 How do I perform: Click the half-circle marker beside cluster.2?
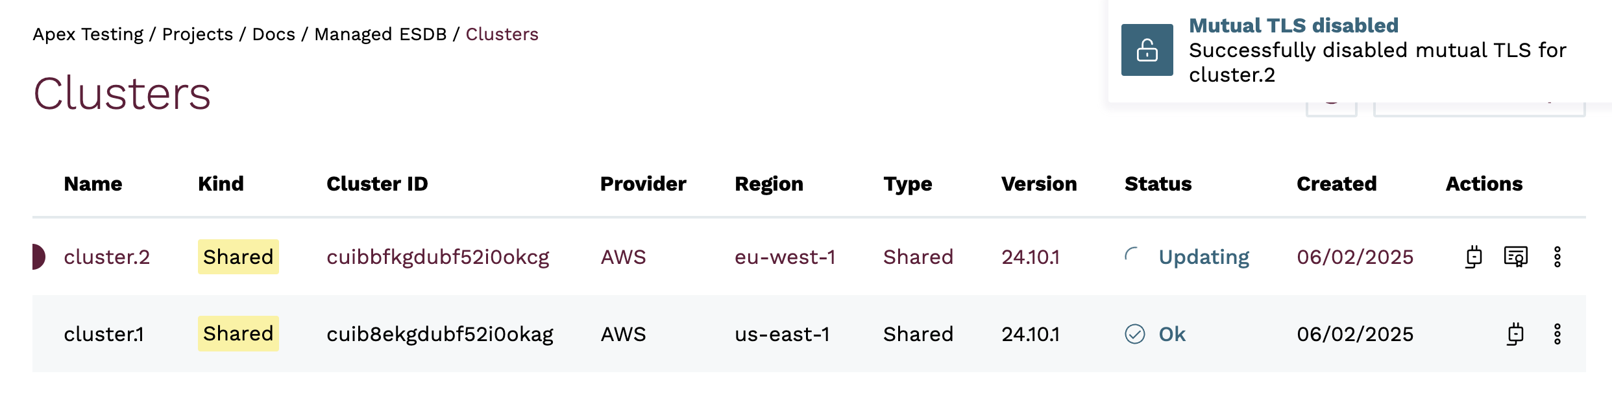point(38,257)
